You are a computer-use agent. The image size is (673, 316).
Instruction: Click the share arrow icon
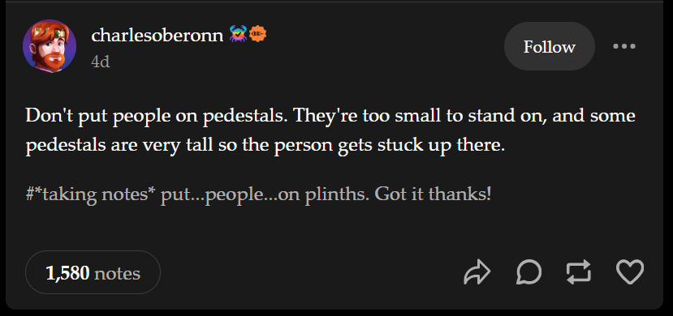(x=477, y=272)
